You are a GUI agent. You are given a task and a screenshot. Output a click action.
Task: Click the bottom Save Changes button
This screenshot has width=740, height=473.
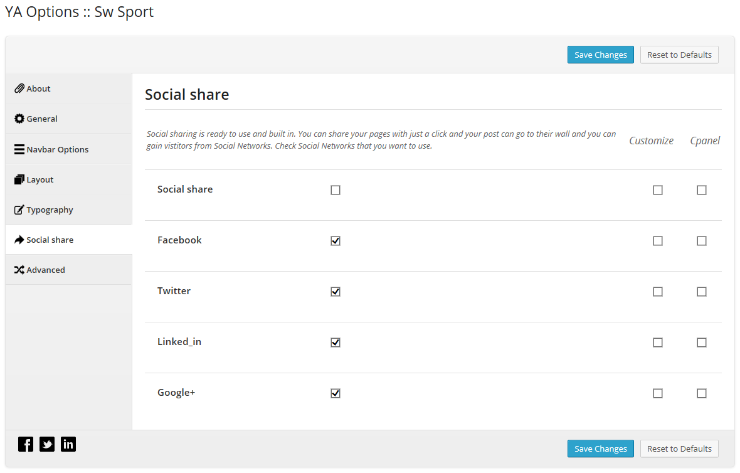601,449
